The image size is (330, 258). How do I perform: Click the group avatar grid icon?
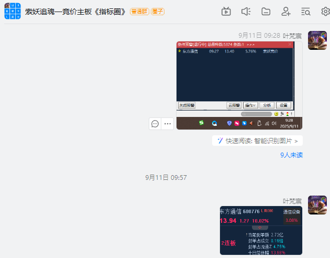pos(13,11)
